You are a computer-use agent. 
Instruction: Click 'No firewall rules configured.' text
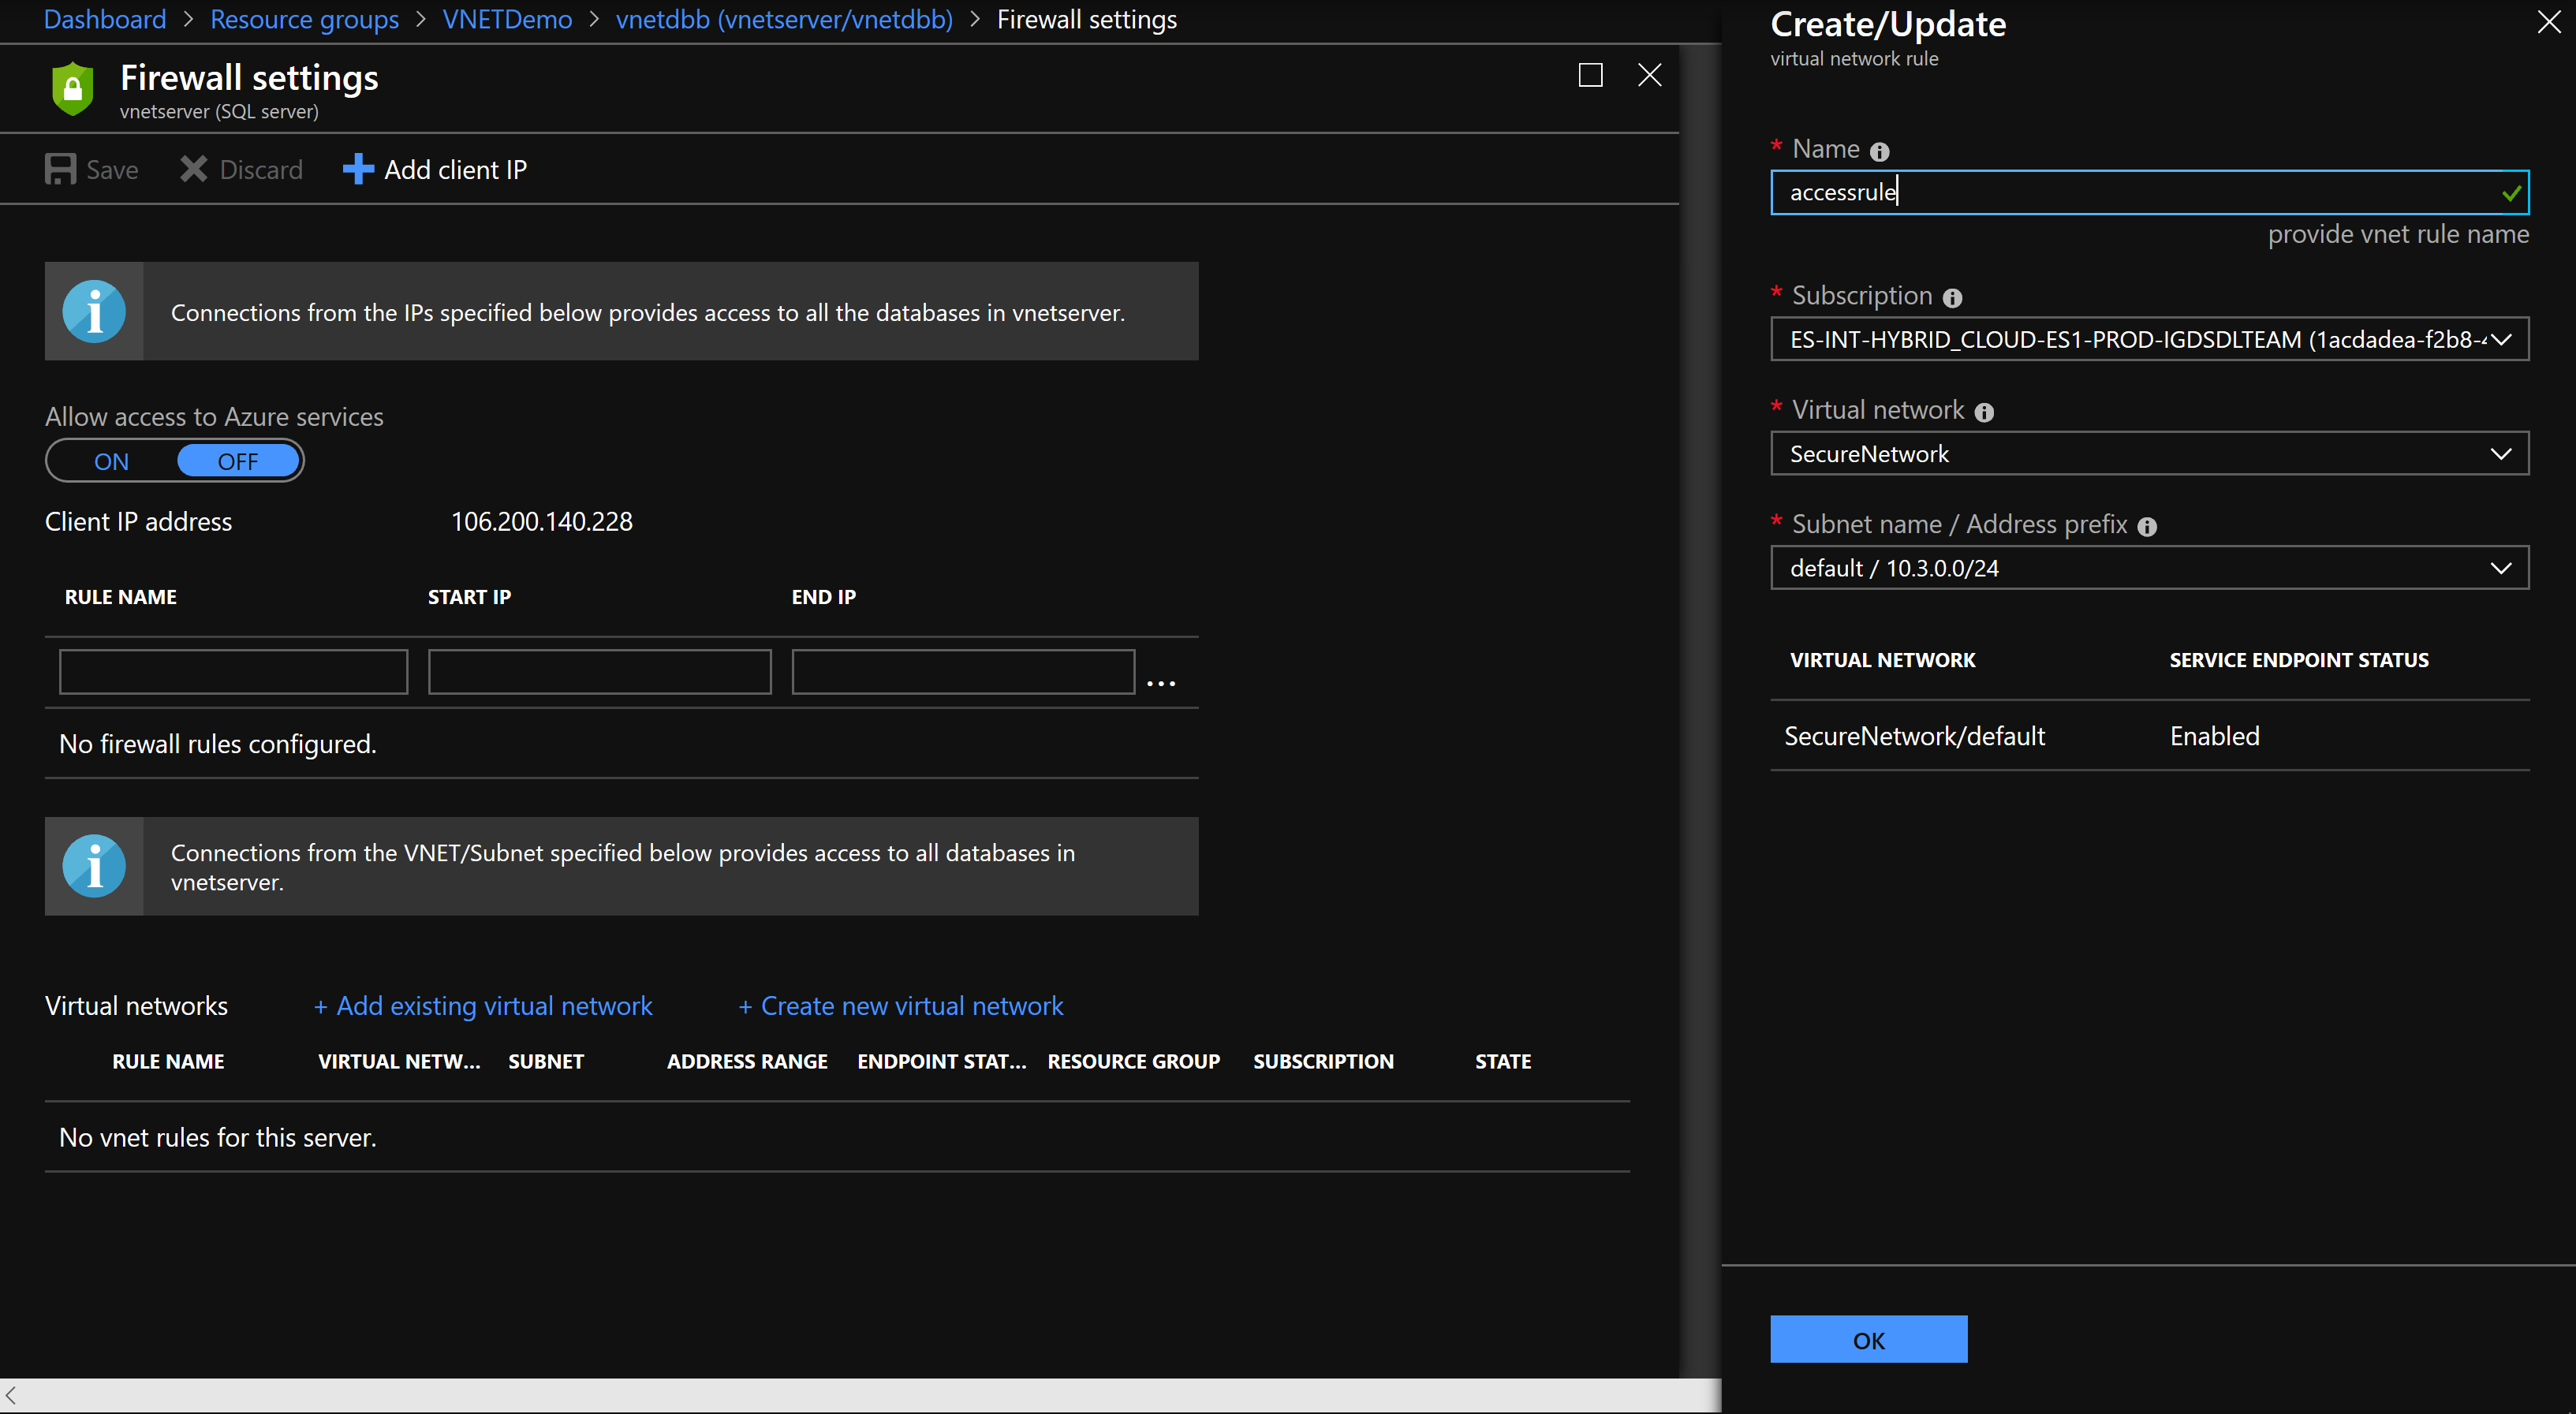217,744
